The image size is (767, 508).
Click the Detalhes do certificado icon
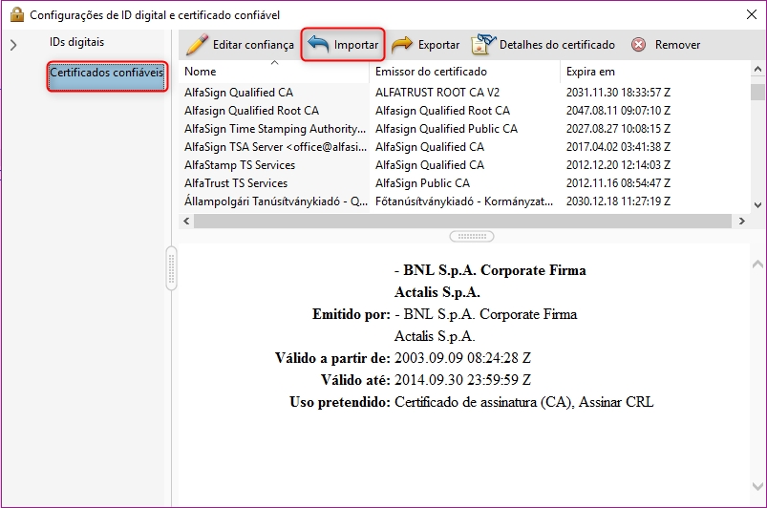pos(483,45)
